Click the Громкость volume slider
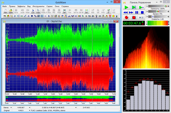This screenshot has height=113, width=171. pos(158,6)
